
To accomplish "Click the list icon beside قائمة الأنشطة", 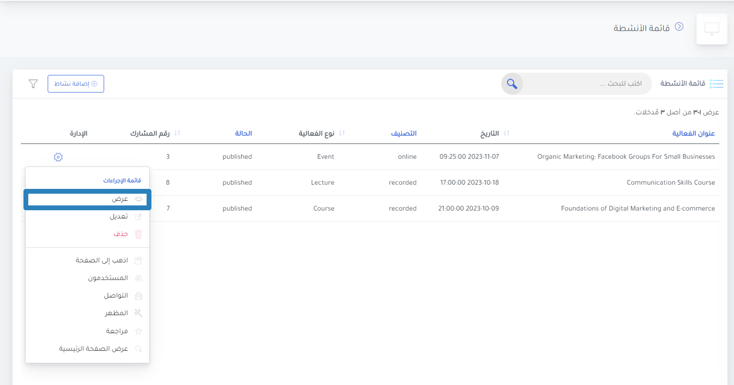I will pyautogui.click(x=716, y=84).
